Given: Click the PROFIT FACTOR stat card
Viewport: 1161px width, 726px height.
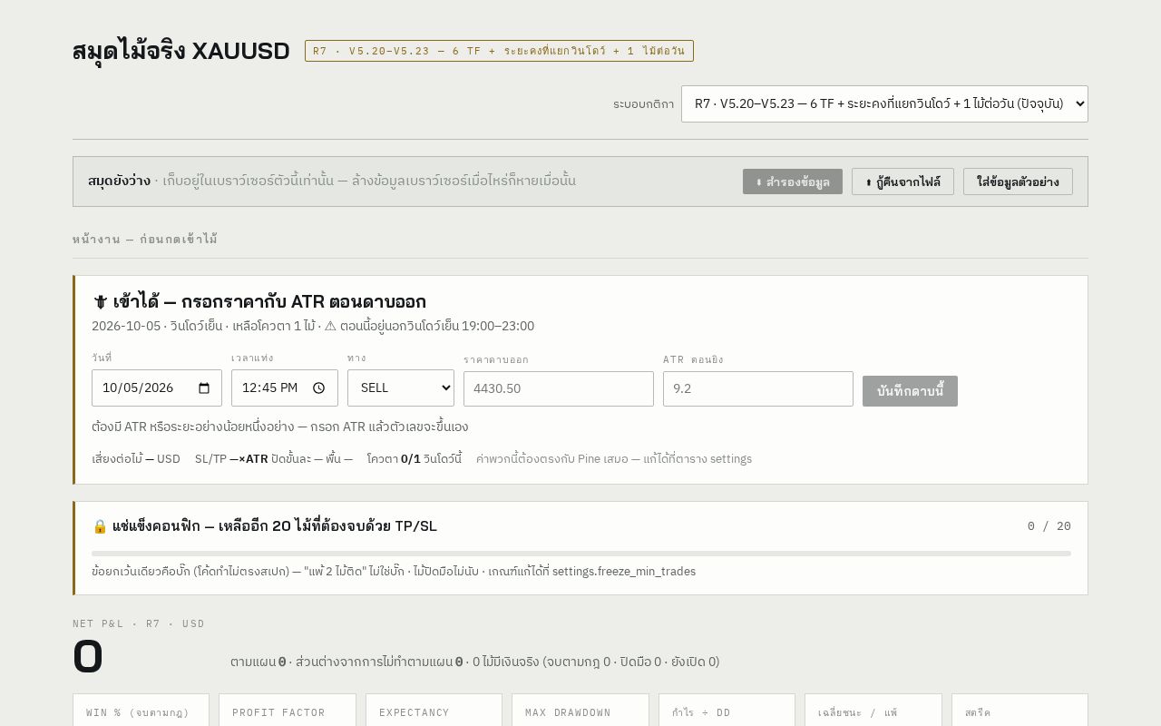Looking at the screenshot, I should [288, 710].
